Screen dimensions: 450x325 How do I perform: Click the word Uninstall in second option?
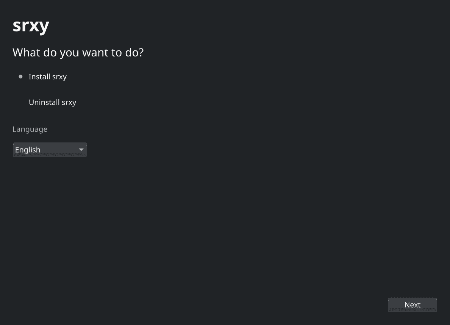pos(44,102)
